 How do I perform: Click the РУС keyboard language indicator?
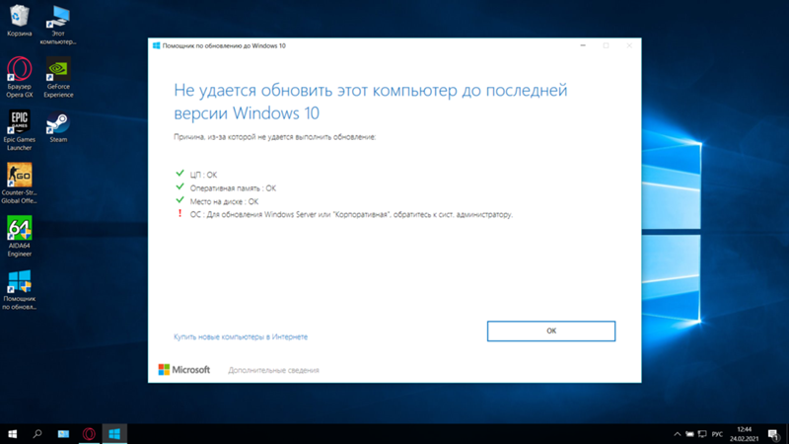[x=717, y=434]
